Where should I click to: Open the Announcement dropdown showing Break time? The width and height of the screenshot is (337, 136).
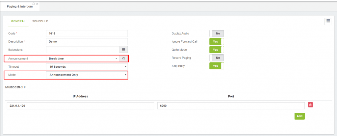pyautogui.click(x=83, y=58)
